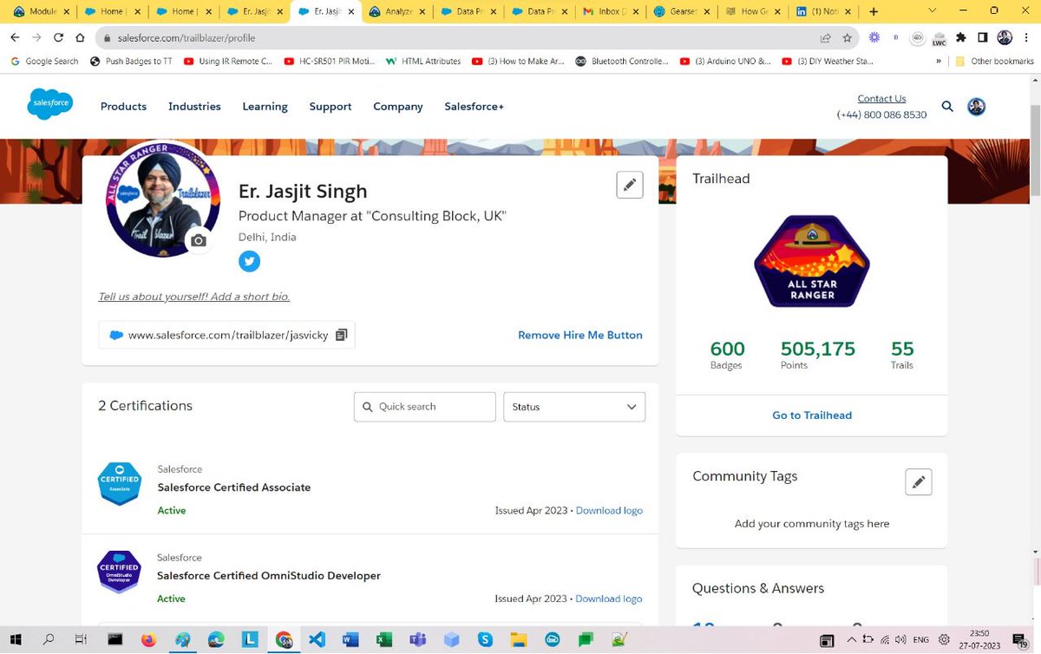This screenshot has width=1041, height=654.
Task: Open Push Badges to TT bookmark
Action: click(133, 62)
